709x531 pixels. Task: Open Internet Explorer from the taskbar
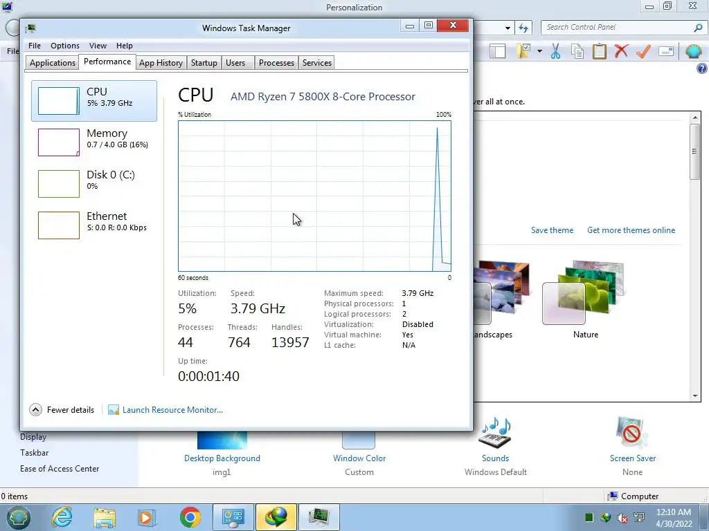coord(62,517)
